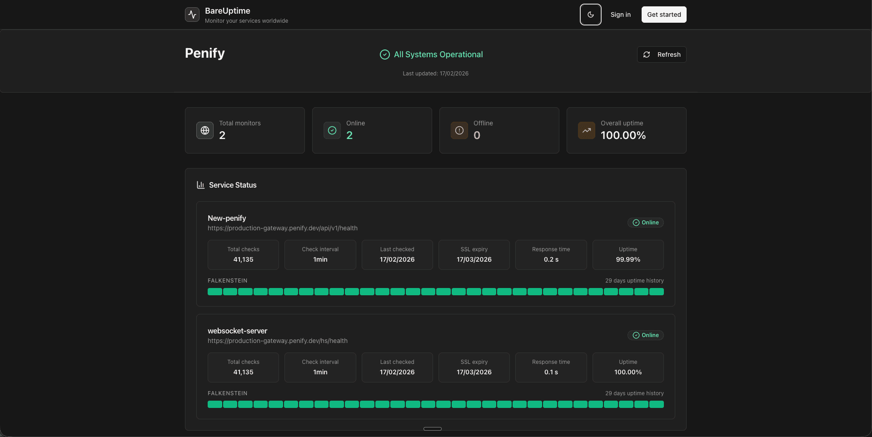This screenshot has width=872, height=437.
Task: Select the globe icon on Total monitors card
Action: (x=204, y=130)
